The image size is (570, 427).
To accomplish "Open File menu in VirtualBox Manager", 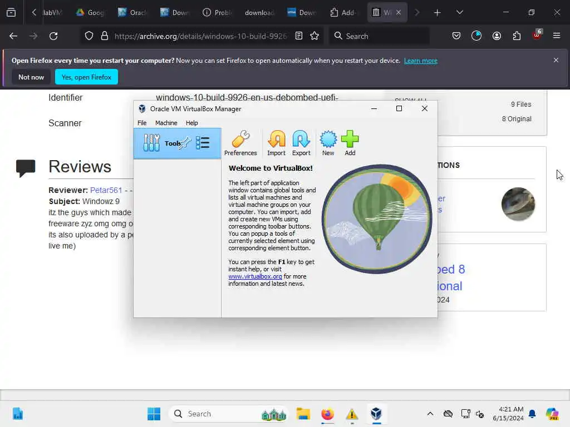I will 142,123.
